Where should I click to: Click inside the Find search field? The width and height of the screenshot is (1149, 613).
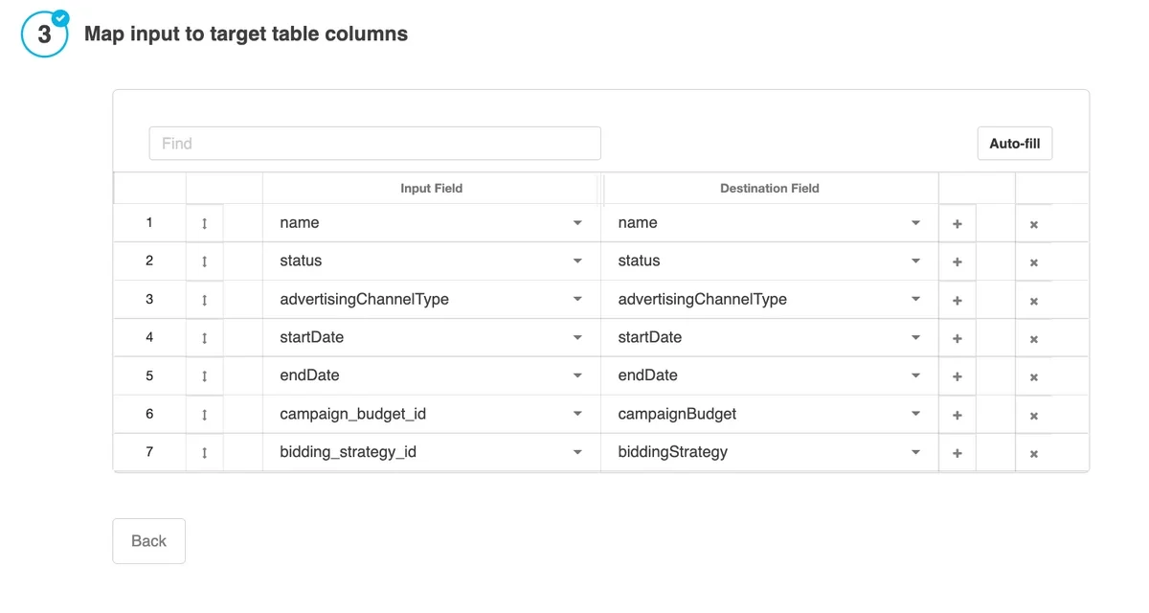point(373,143)
